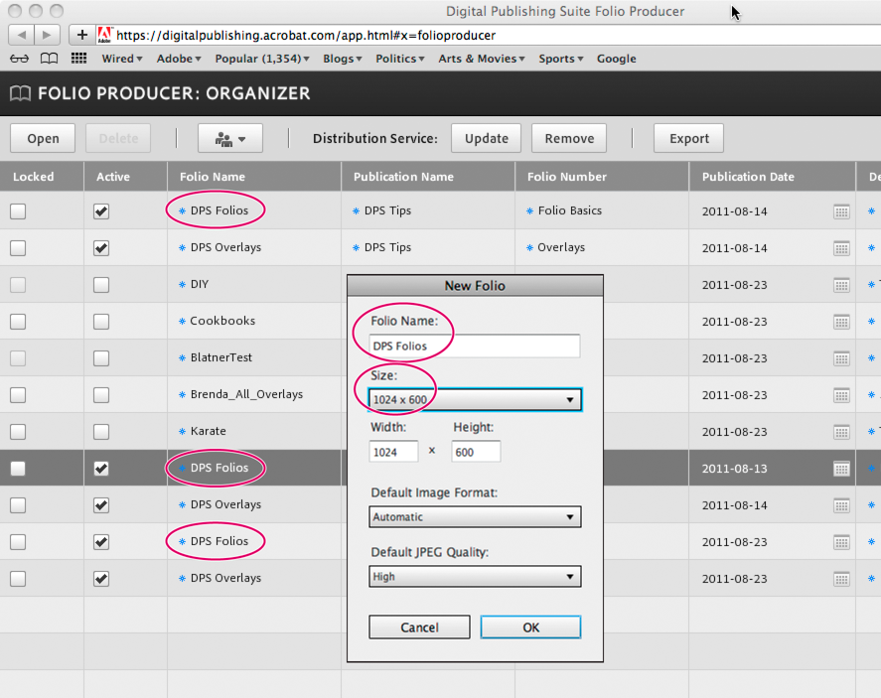Click the Height field showing 600
The width and height of the screenshot is (881, 698).
pyautogui.click(x=476, y=452)
